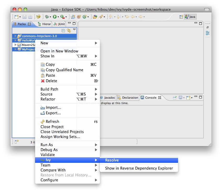Click the green Run toolbar button
The image size is (222, 191).
tap(55, 17)
